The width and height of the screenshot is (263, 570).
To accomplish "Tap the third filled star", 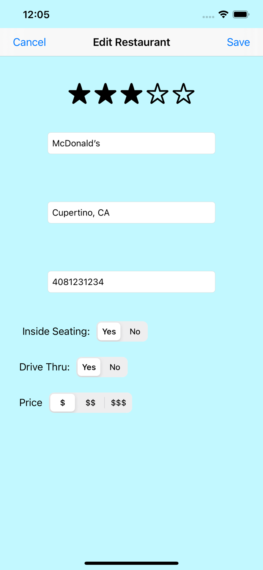I will [131, 94].
